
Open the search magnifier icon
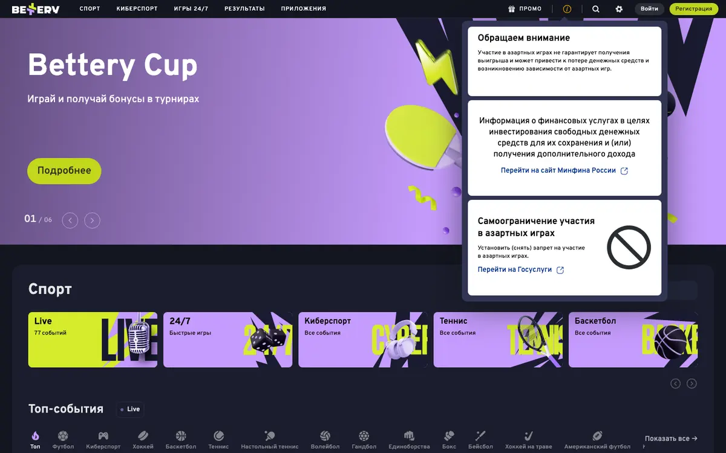(x=596, y=9)
